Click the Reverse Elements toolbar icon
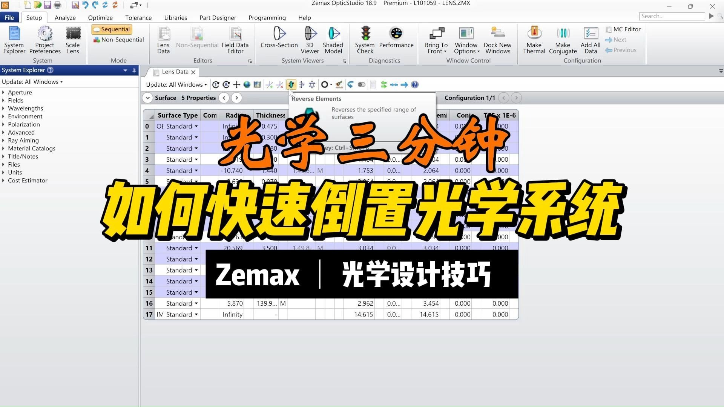This screenshot has width=724, height=407. click(x=291, y=85)
